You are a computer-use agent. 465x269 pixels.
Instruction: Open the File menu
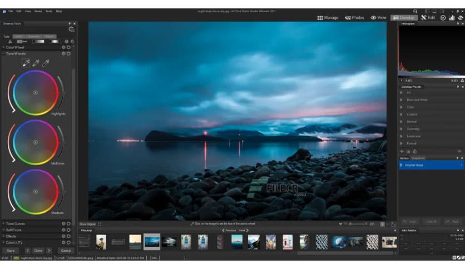coord(11,11)
